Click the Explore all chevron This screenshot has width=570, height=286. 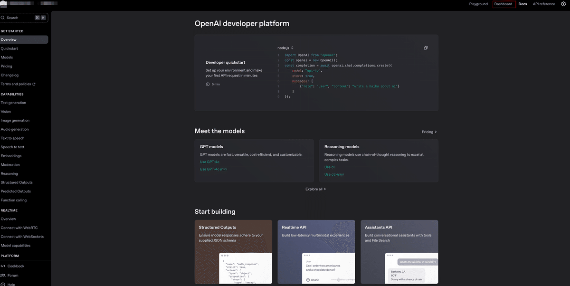(325, 189)
